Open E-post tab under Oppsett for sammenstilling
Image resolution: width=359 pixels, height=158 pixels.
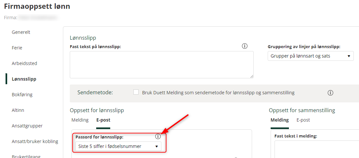(303, 120)
